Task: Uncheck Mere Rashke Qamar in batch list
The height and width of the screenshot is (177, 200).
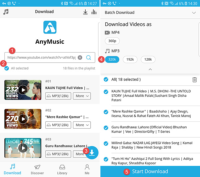Action: pyautogui.click(x=106, y=112)
